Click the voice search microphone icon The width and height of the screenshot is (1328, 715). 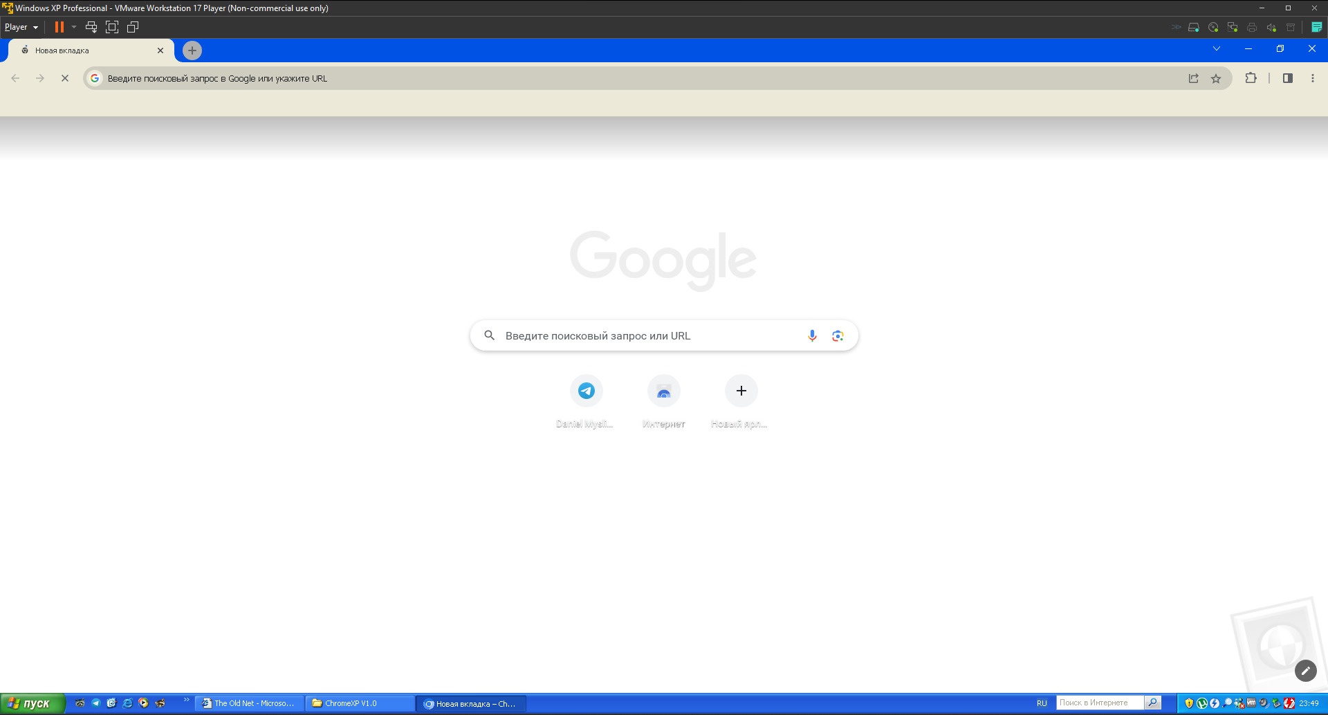click(812, 335)
